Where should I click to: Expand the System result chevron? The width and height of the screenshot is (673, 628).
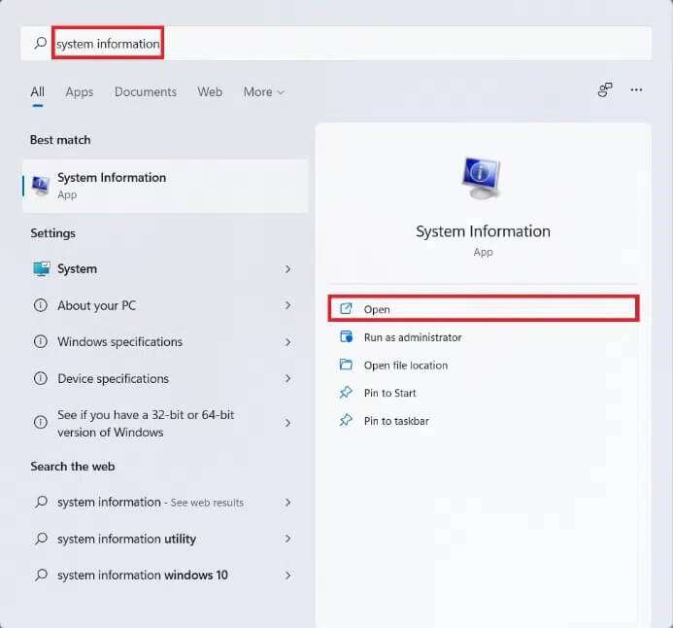pos(288,269)
